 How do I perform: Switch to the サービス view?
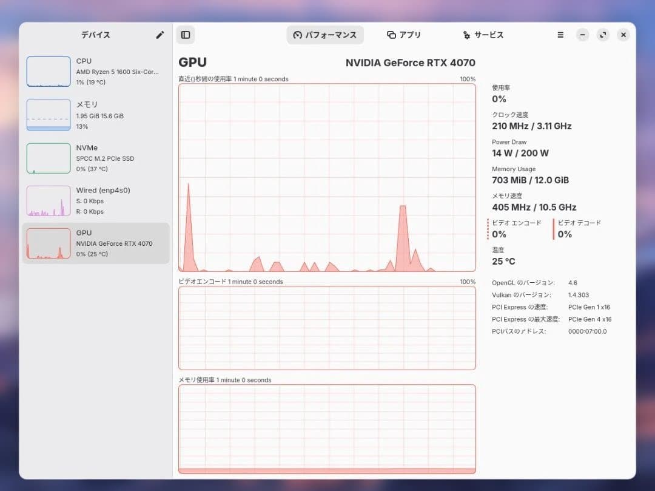pyautogui.click(x=483, y=35)
